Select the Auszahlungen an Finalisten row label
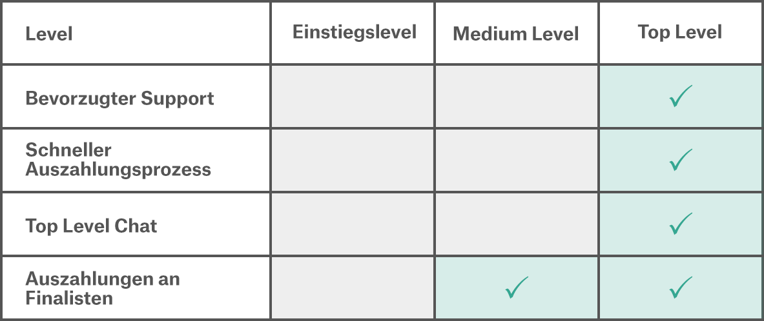Image resolution: width=764 pixels, height=321 pixels. pos(103,288)
